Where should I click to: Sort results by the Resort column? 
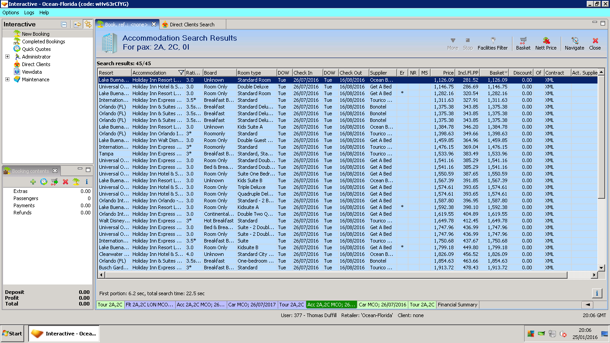point(115,73)
